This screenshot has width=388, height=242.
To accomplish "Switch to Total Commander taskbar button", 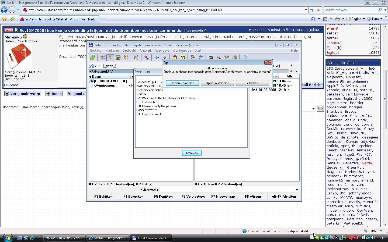I will pyautogui.click(x=150, y=238).
